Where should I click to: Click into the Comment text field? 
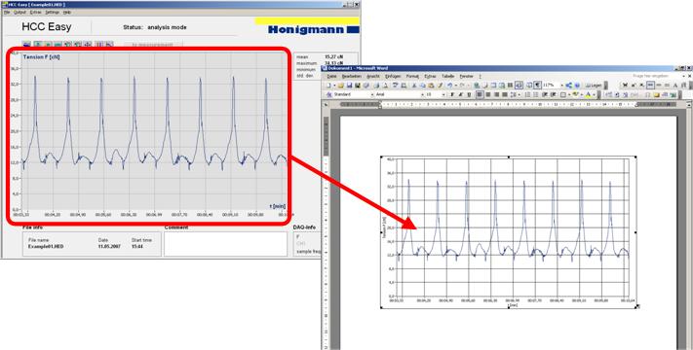(x=225, y=244)
